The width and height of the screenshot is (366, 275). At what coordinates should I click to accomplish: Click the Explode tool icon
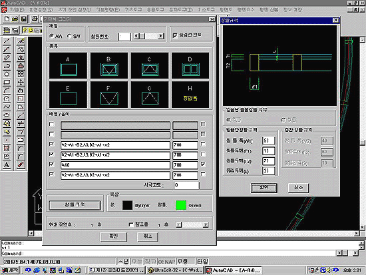21,164
